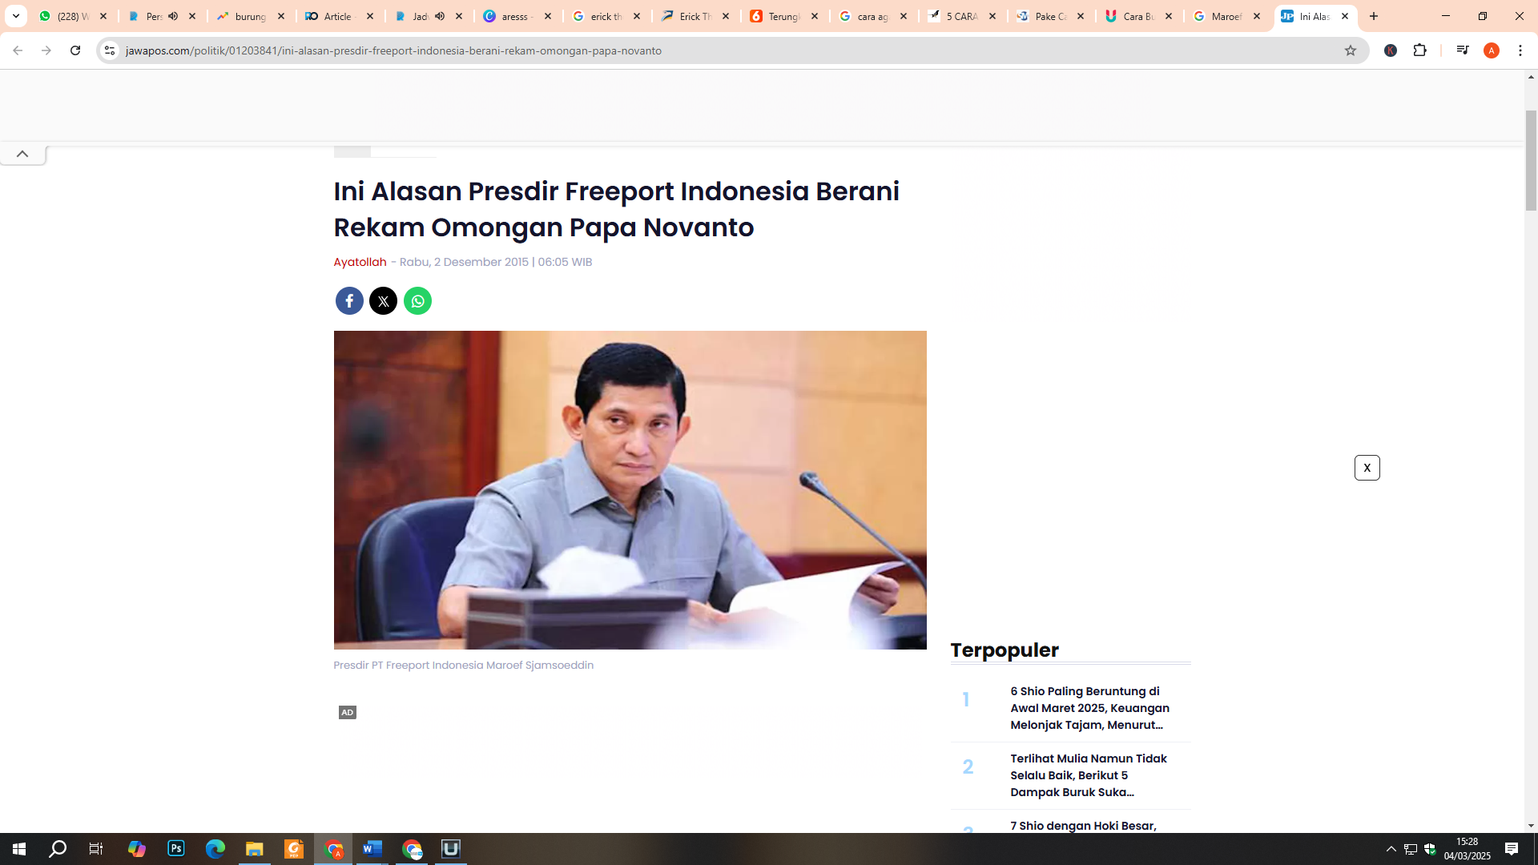Click the dark K extension icon
The image size is (1538, 865).
coord(1391,50)
